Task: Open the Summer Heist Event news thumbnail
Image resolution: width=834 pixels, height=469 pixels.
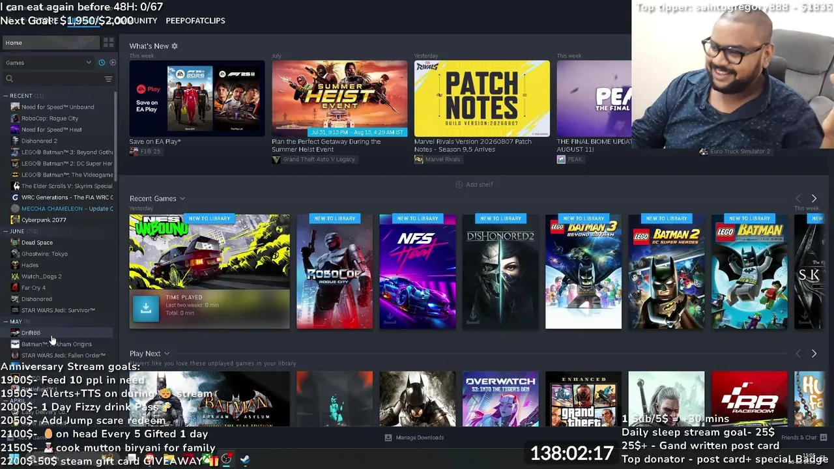Action: 339,98
